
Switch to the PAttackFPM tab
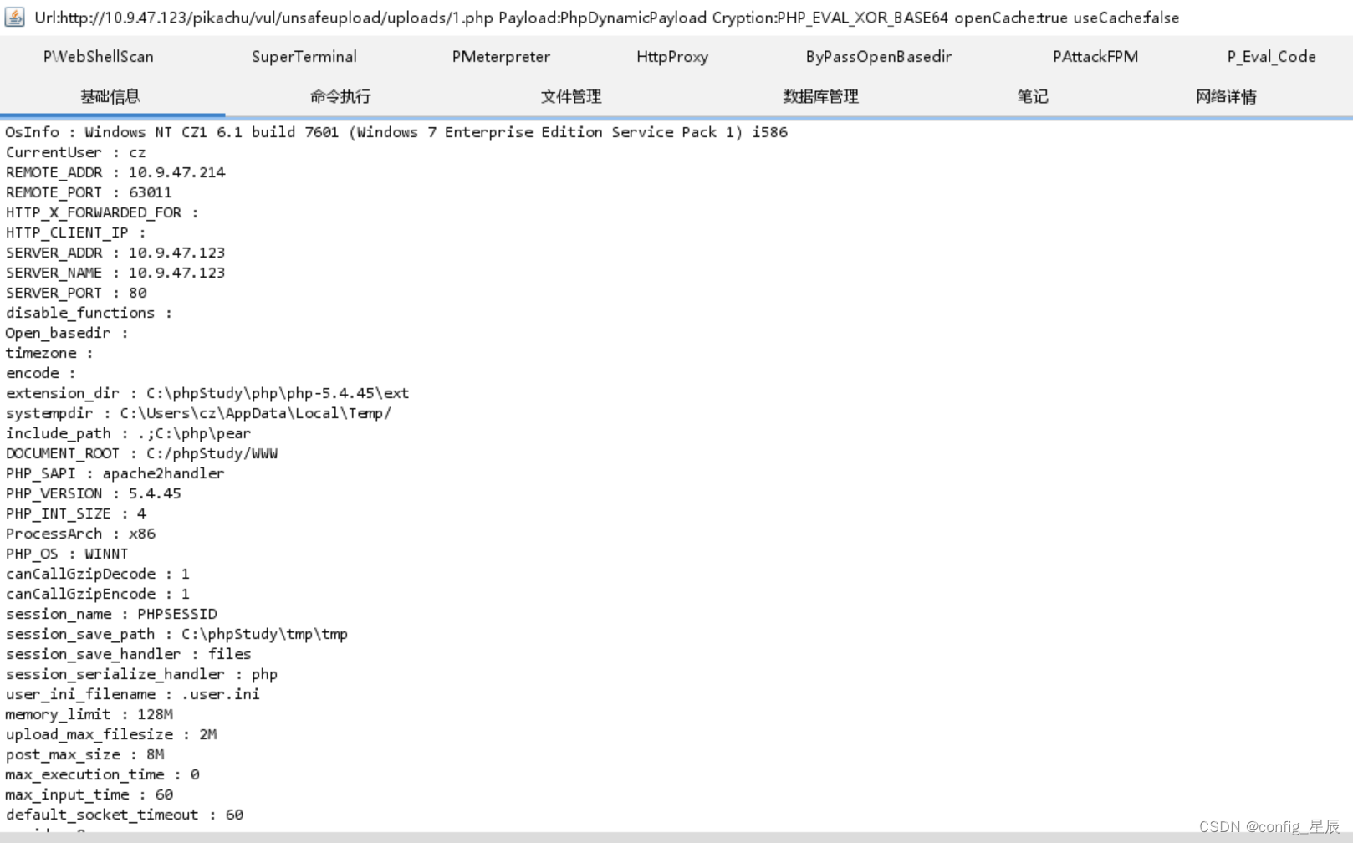point(1095,57)
